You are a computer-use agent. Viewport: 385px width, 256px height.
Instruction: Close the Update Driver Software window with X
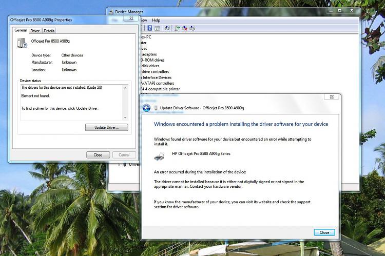click(x=332, y=97)
